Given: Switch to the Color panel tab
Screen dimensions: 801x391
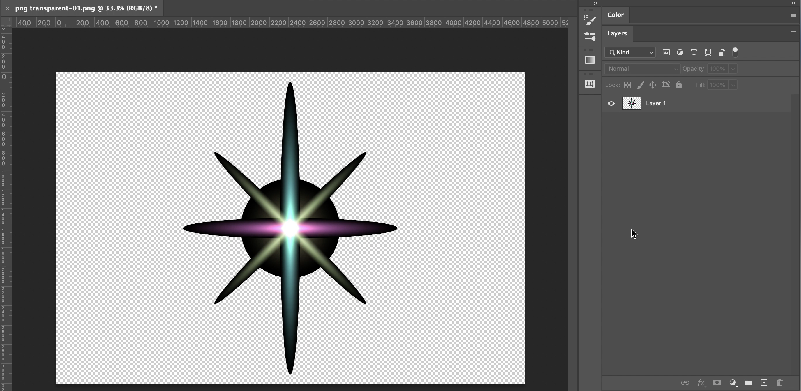Looking at the screenshot, I should point(615,15).
